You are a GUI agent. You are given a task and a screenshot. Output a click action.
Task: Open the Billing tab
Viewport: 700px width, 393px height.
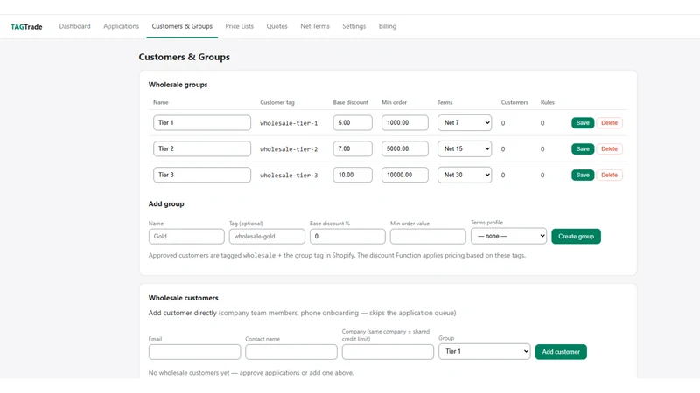[388, 26]
